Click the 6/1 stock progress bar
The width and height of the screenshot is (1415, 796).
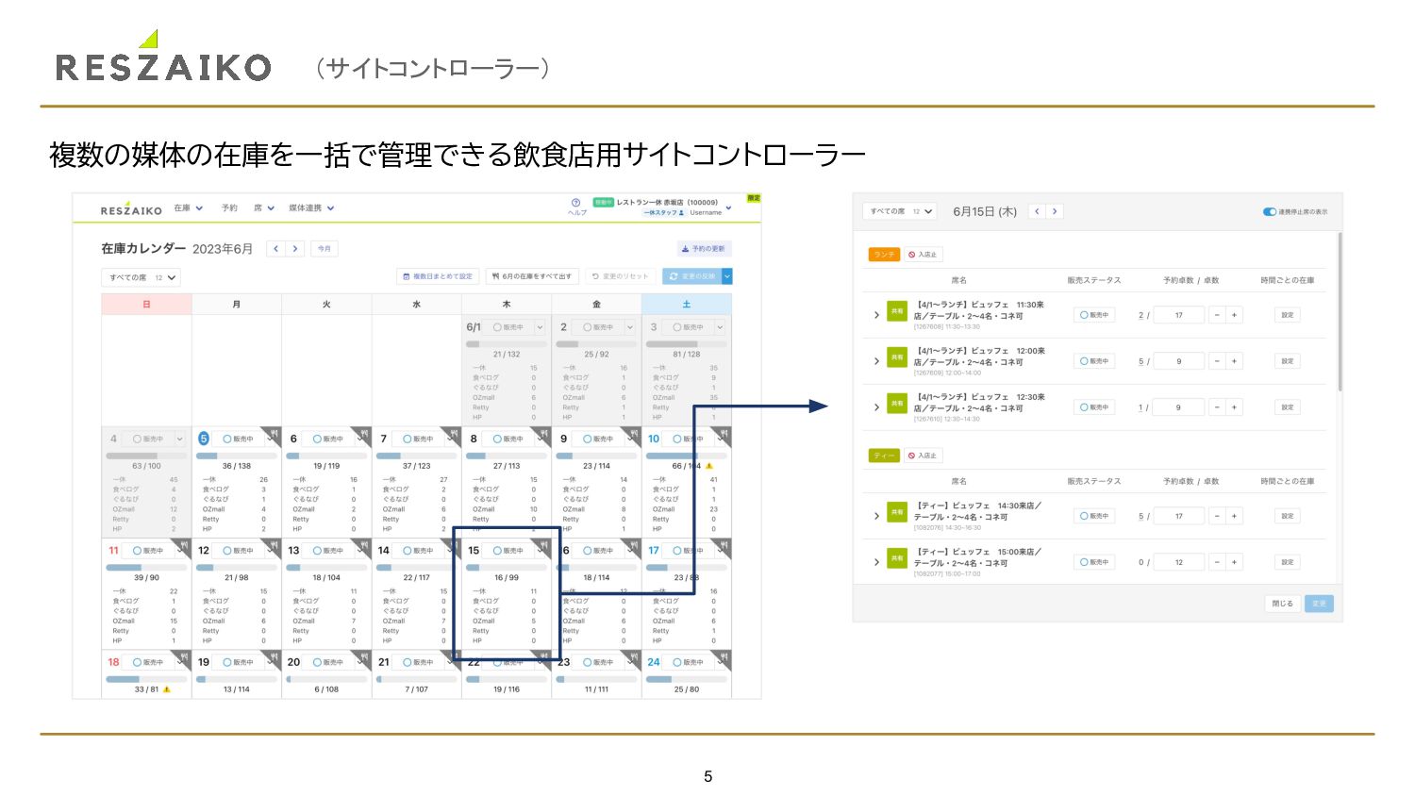[x=506, y=344]
